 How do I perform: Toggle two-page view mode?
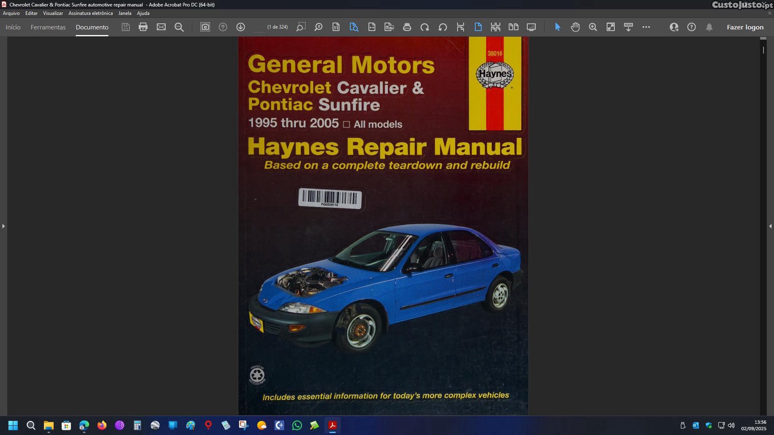click(513, 27)
